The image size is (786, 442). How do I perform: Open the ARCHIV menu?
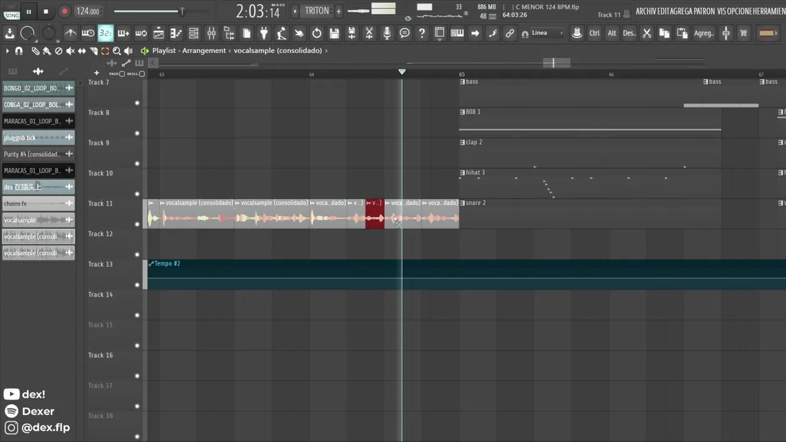[646, 12]
